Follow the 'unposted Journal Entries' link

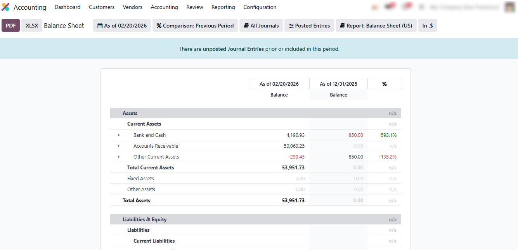(233, 49)
